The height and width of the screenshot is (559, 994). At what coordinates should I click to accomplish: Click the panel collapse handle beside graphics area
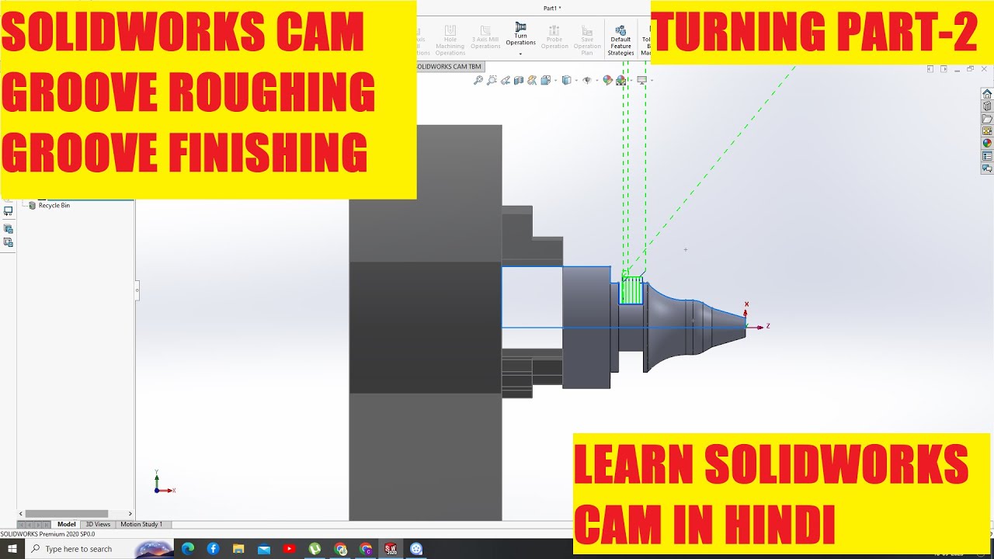pos(137,290)
